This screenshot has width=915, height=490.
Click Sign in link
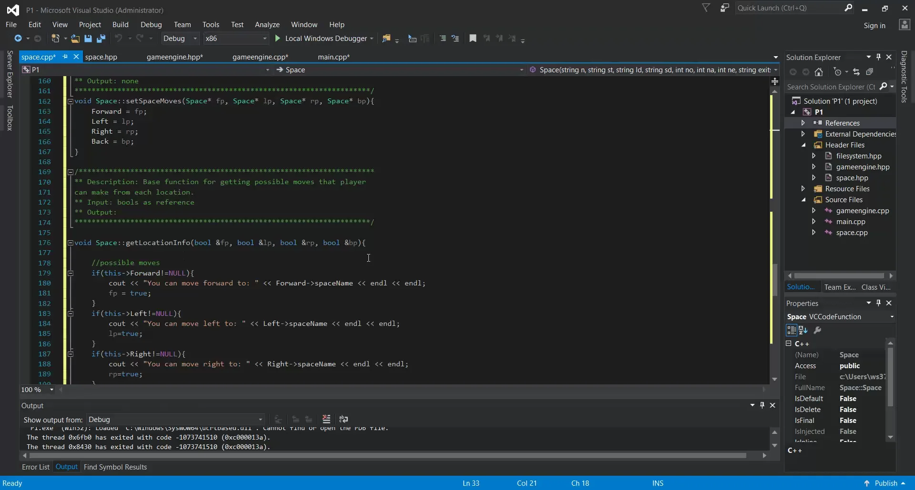tap(874, 26)
